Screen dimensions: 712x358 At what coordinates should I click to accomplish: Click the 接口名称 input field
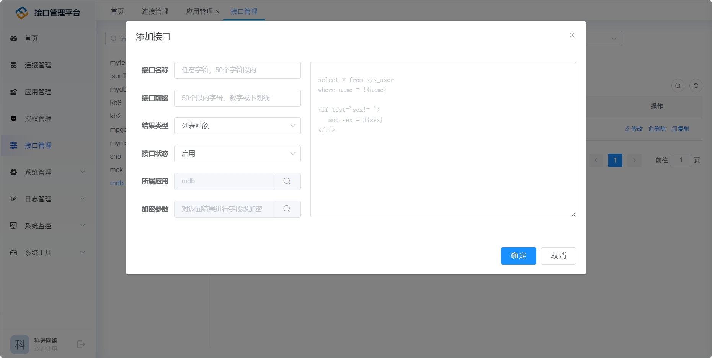(237, 70)
